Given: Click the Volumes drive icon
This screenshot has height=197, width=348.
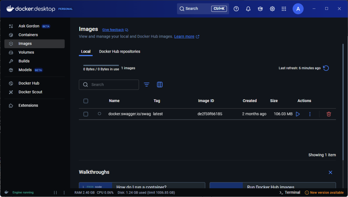Looking at the screenshot, I should click(11, 53).
